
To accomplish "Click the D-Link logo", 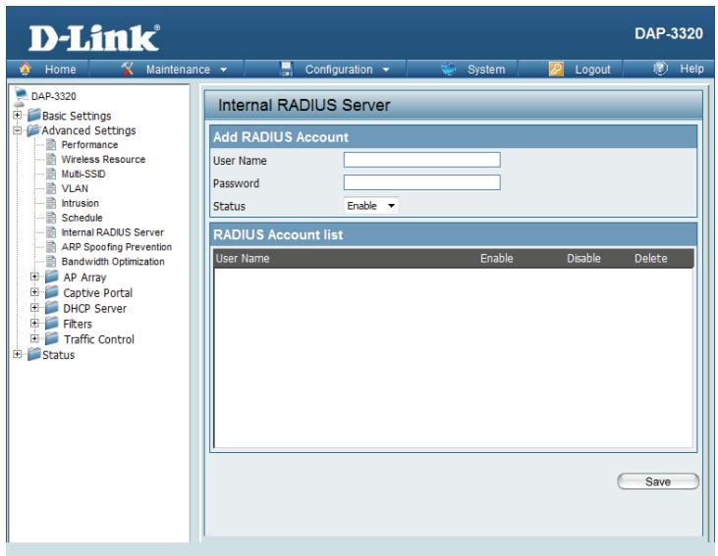I will tap(94, 38).
